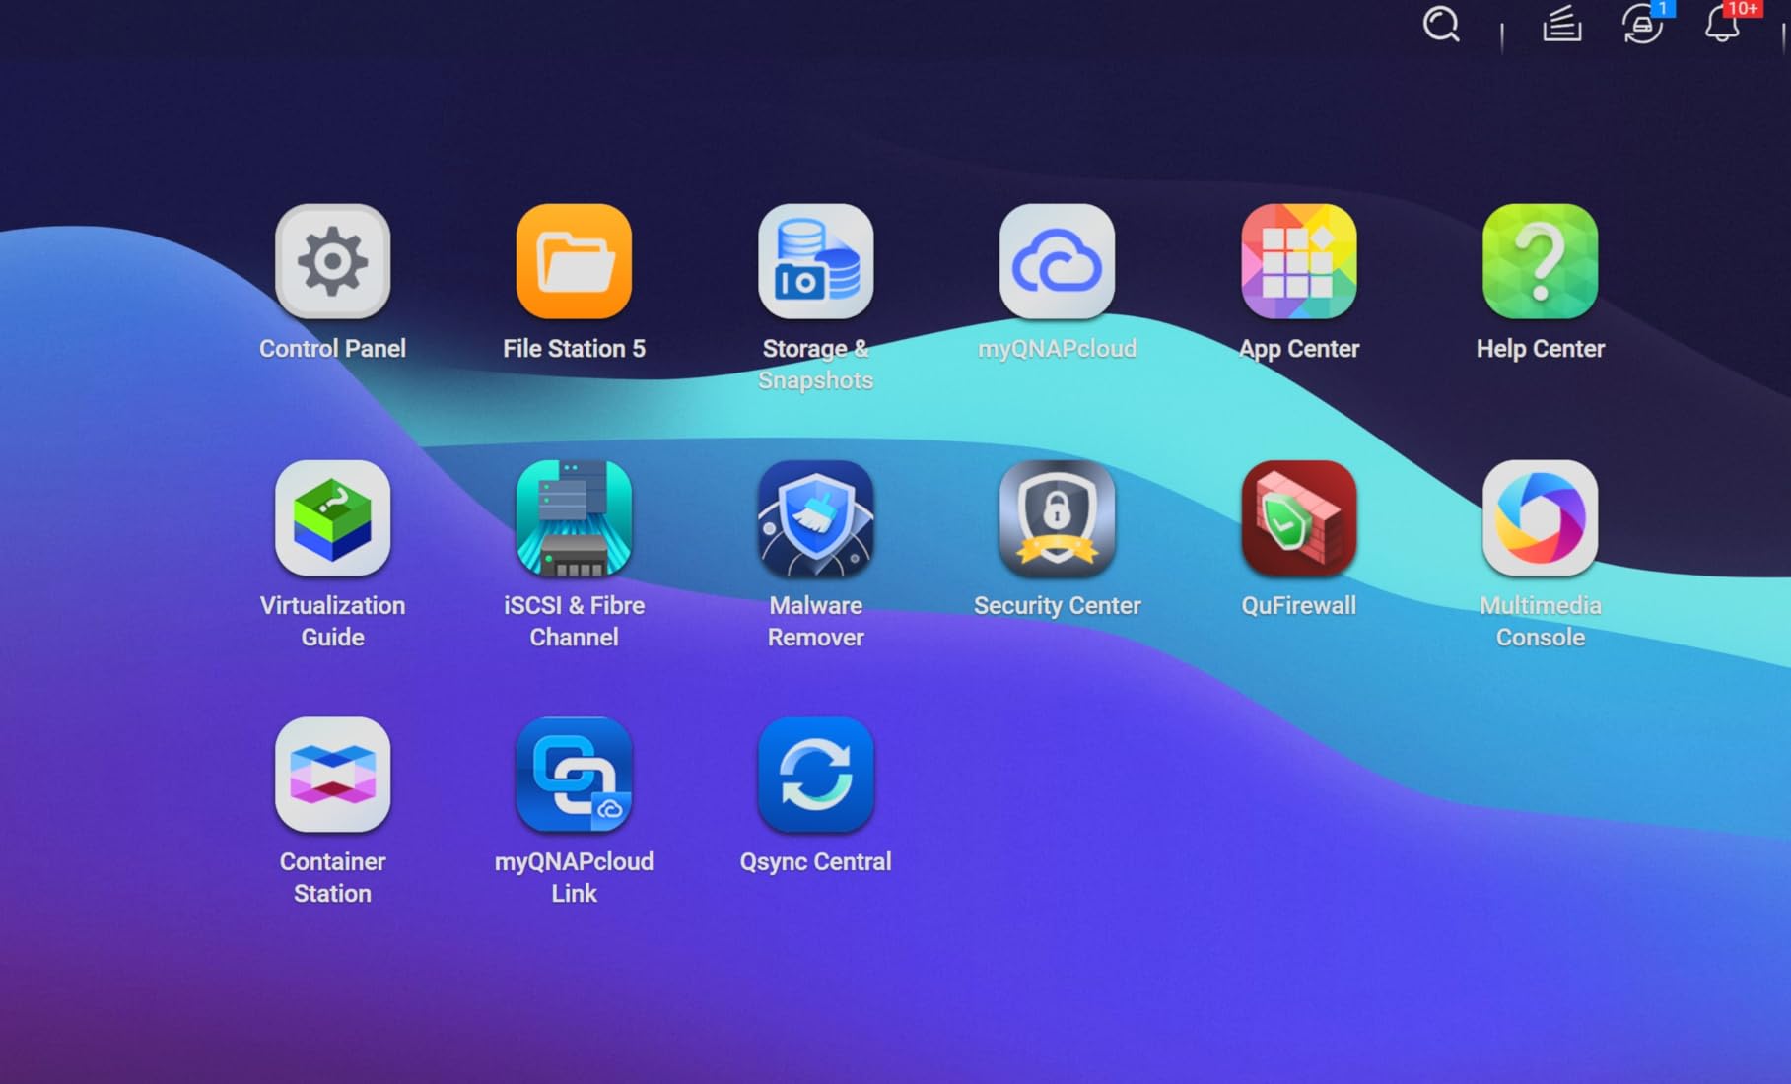This screenshot has height=1084, width=1791.
Task: Launch File Station 5
Action: [574, 262]
